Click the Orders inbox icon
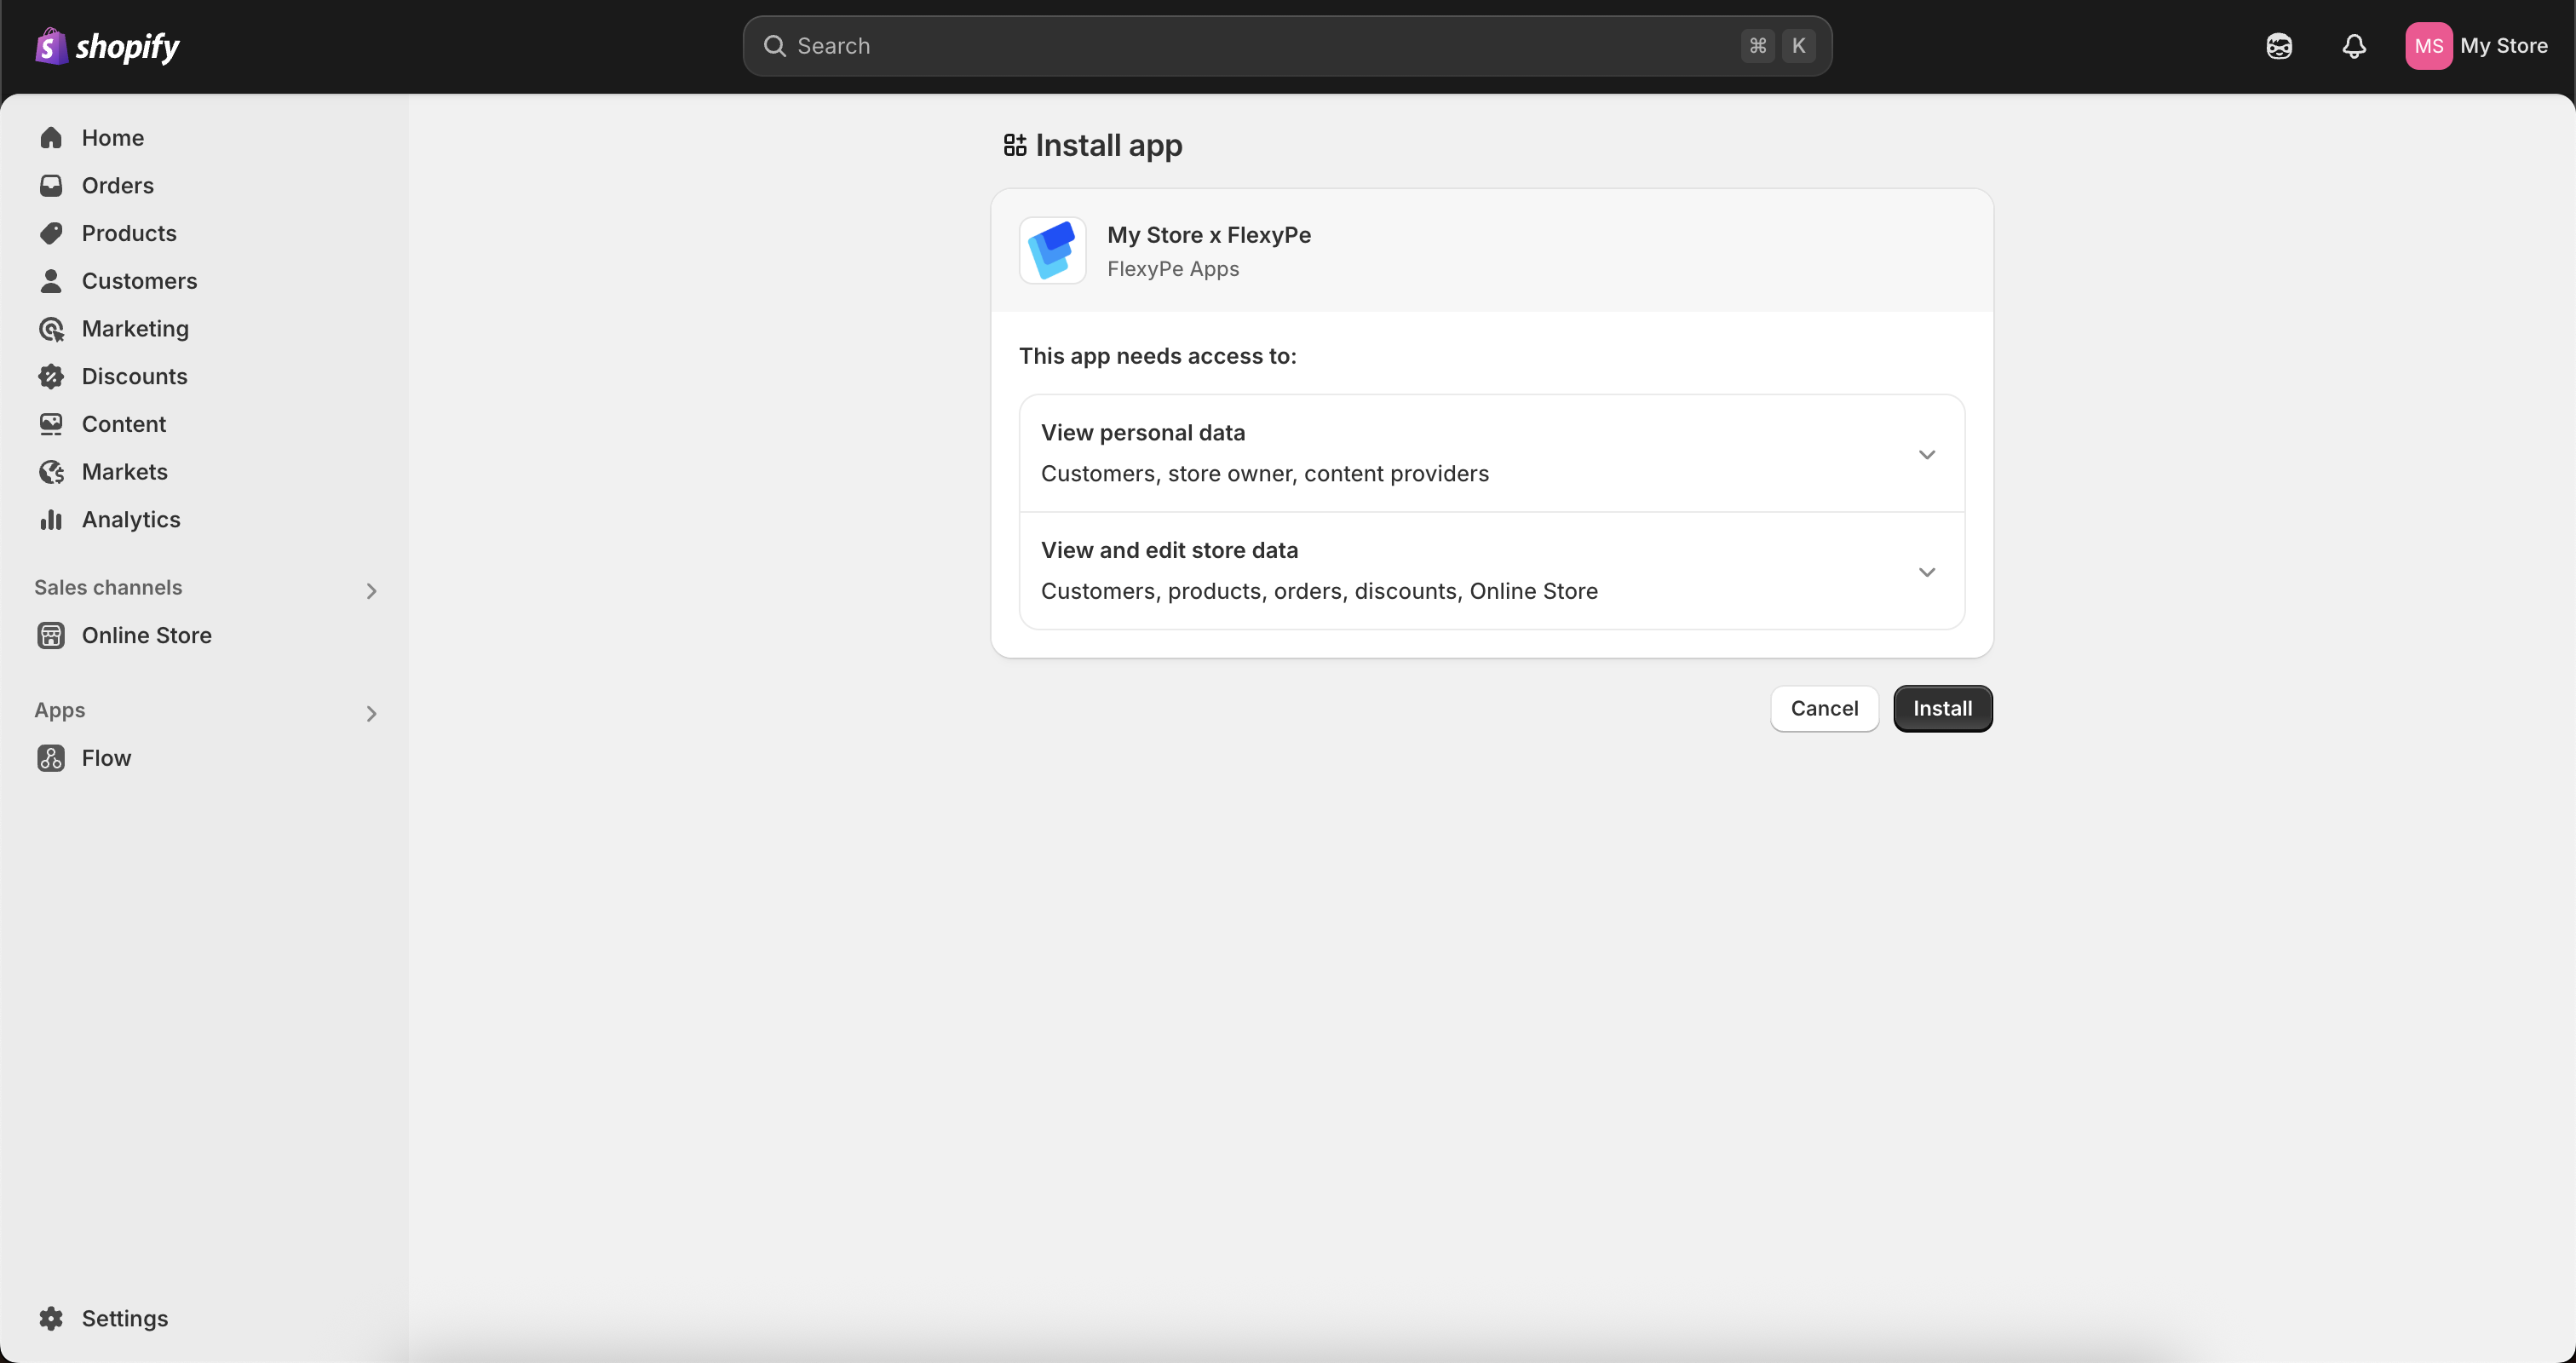The width and height of the screenshot is (2576, 1363). click(x=51, y=186)
